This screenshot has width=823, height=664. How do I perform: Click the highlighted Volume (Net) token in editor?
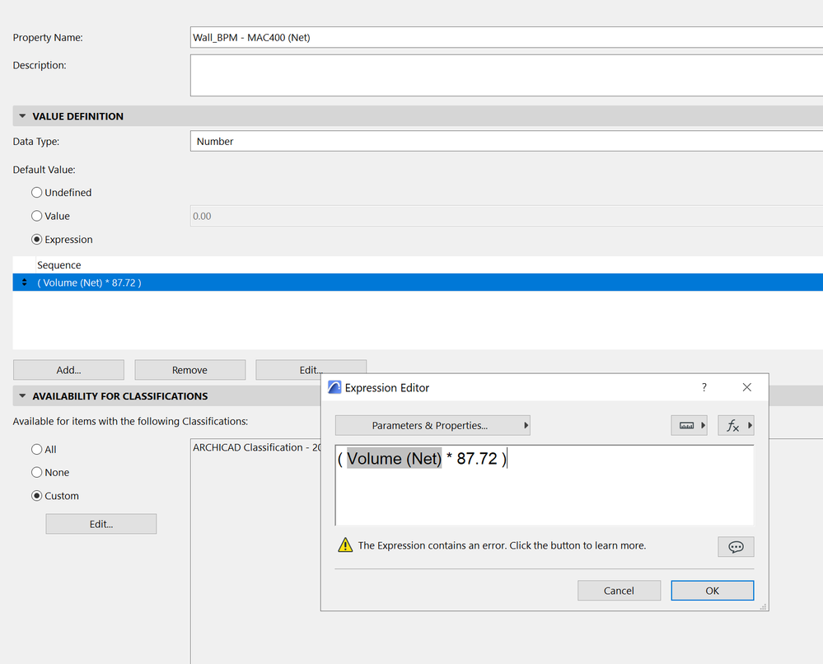click(x=394, y=458)
